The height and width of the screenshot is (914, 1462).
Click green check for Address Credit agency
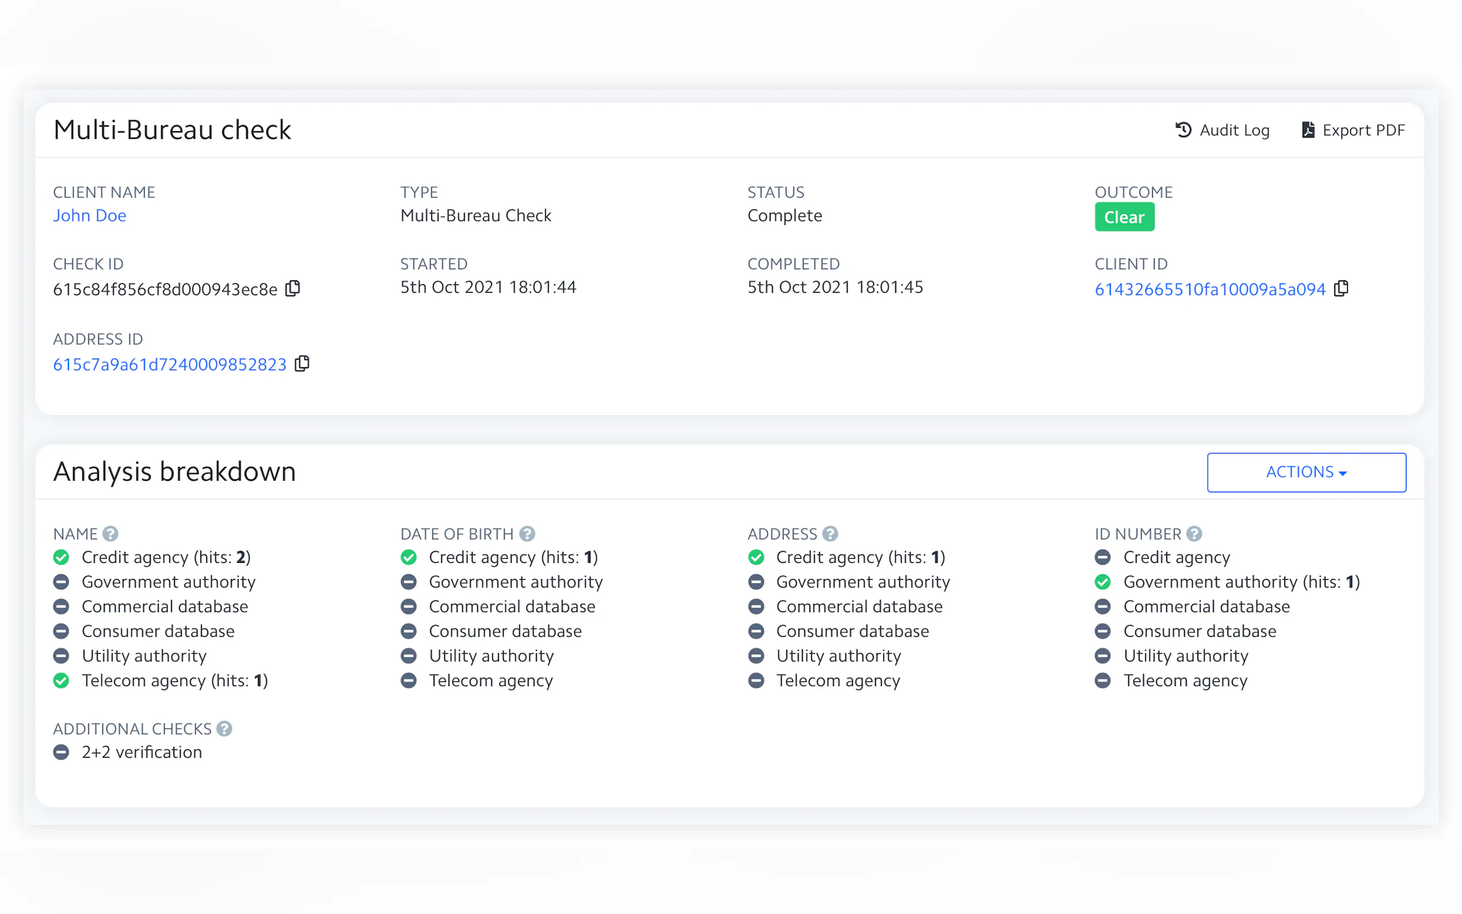pyautogui.click(x=756, y=557)
